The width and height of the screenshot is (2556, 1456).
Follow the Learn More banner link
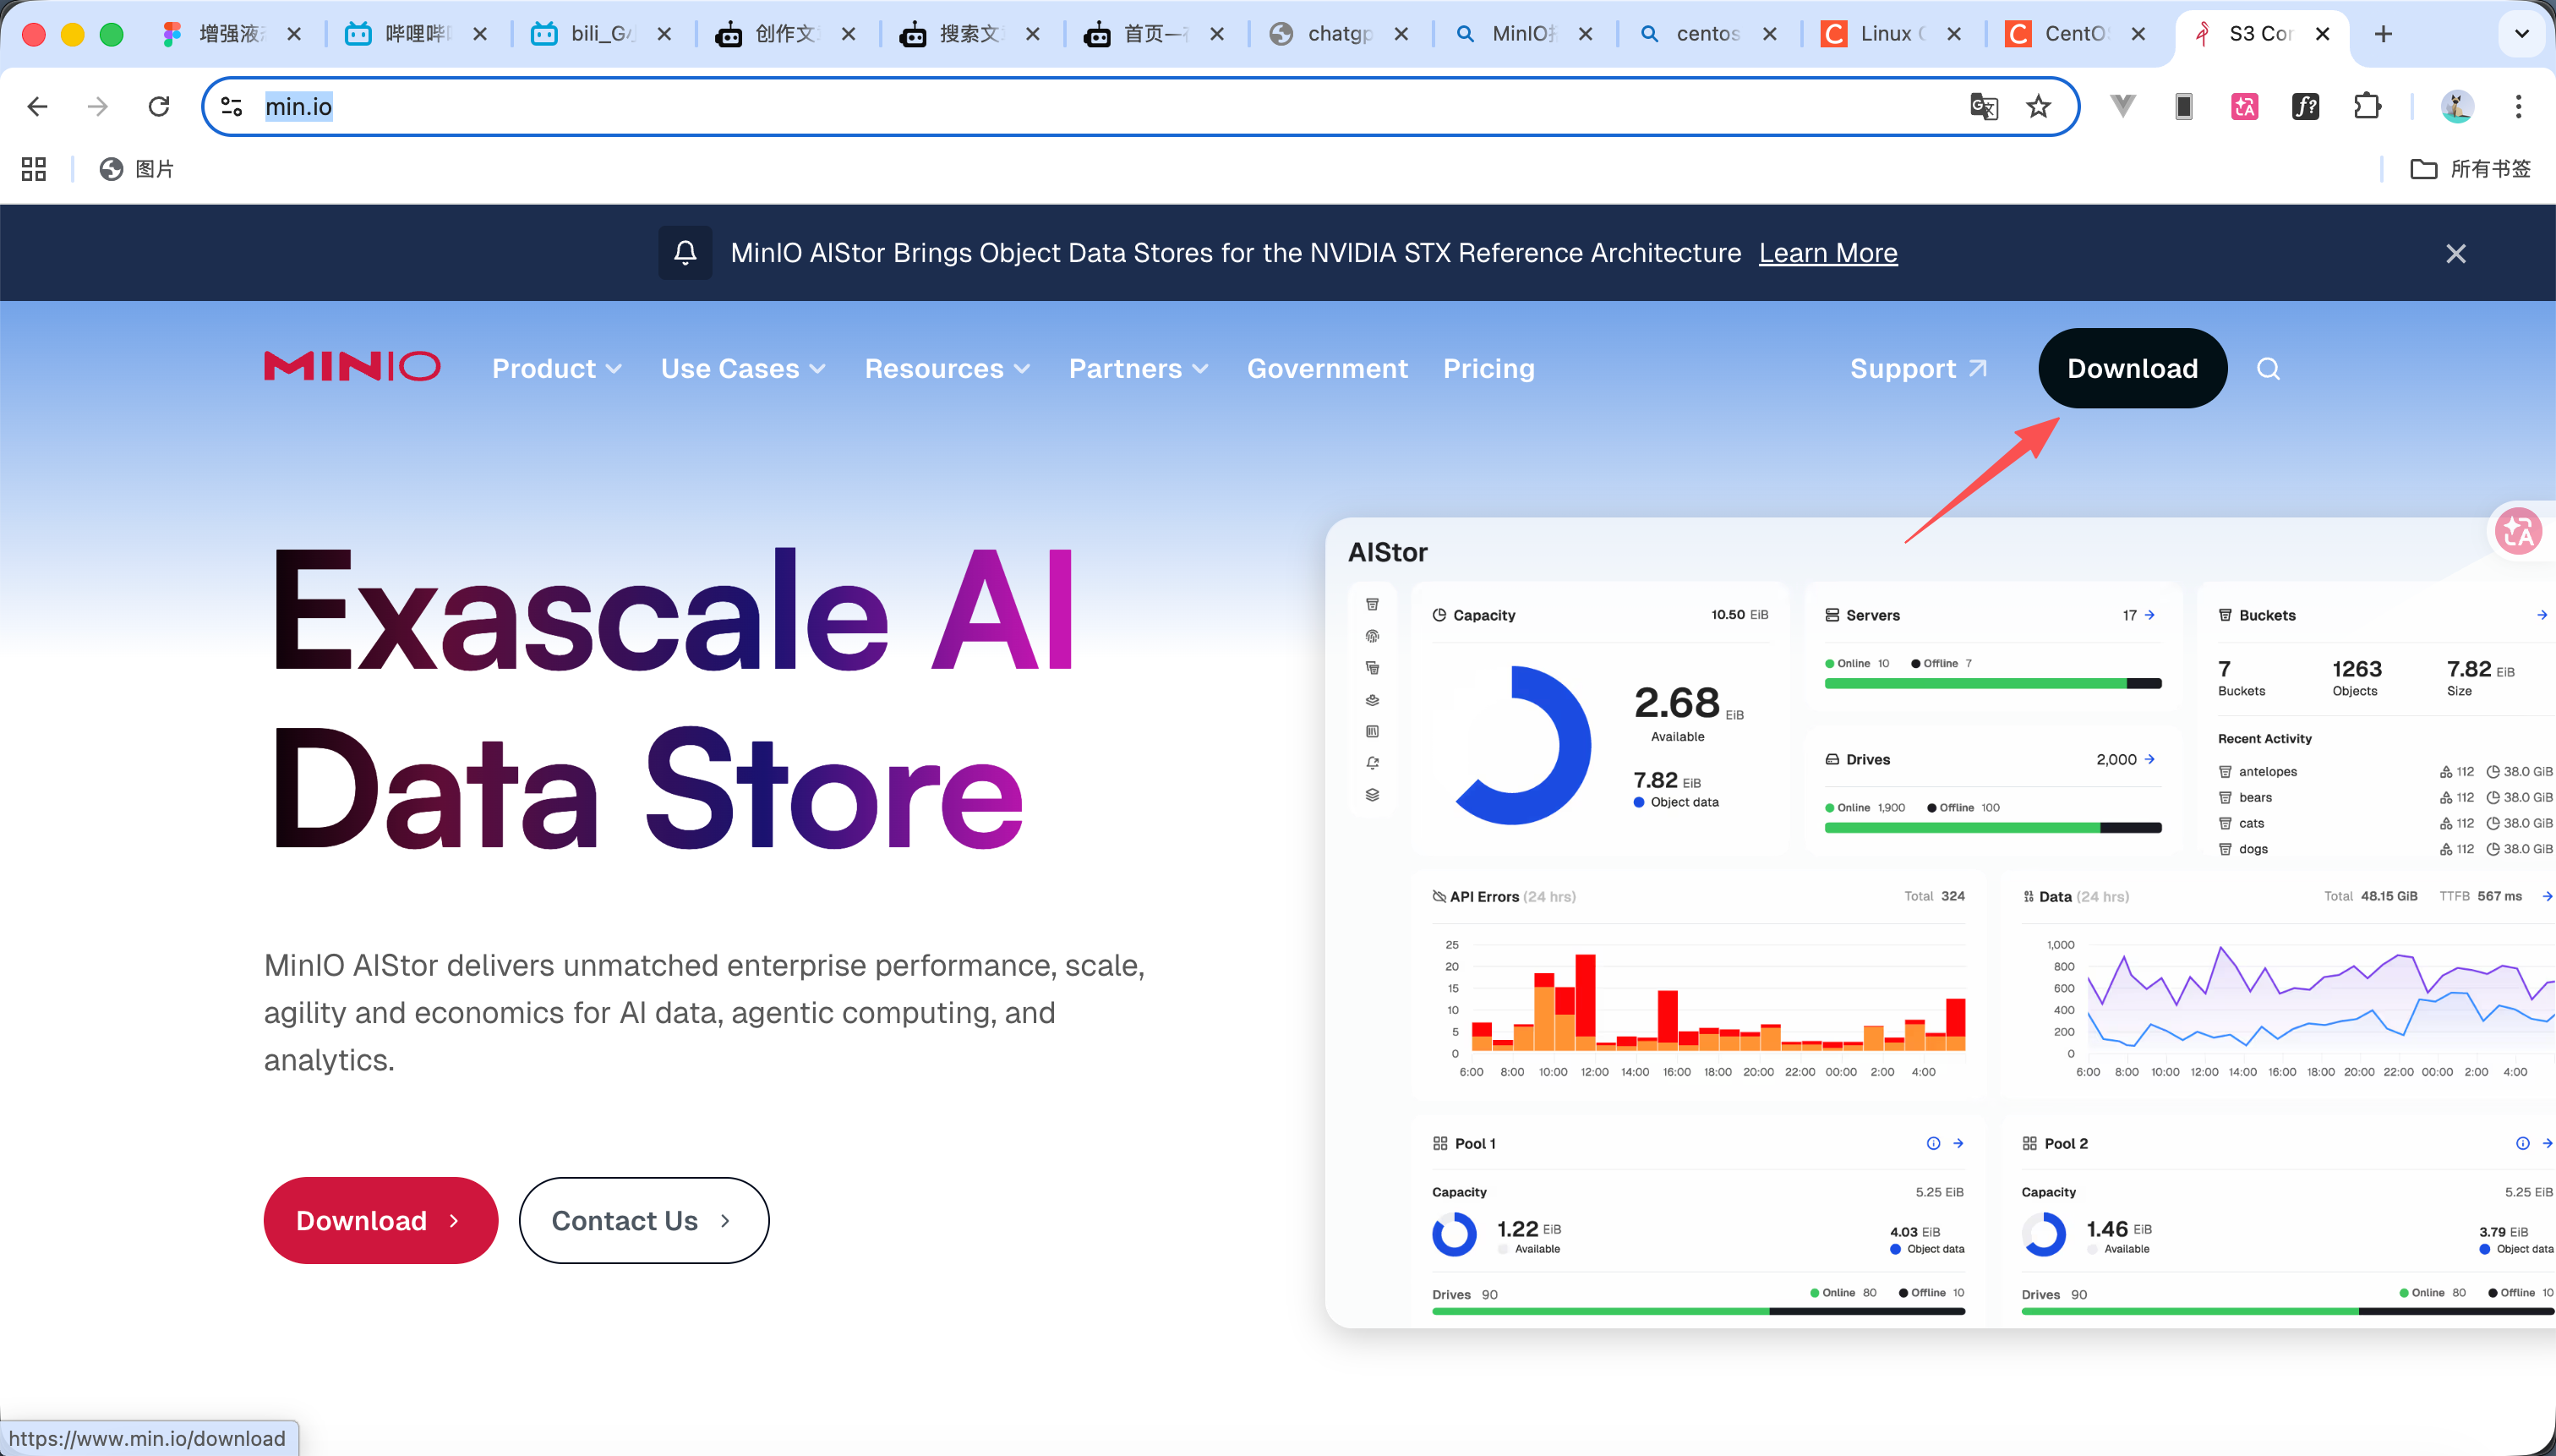tap(1827, 253)
